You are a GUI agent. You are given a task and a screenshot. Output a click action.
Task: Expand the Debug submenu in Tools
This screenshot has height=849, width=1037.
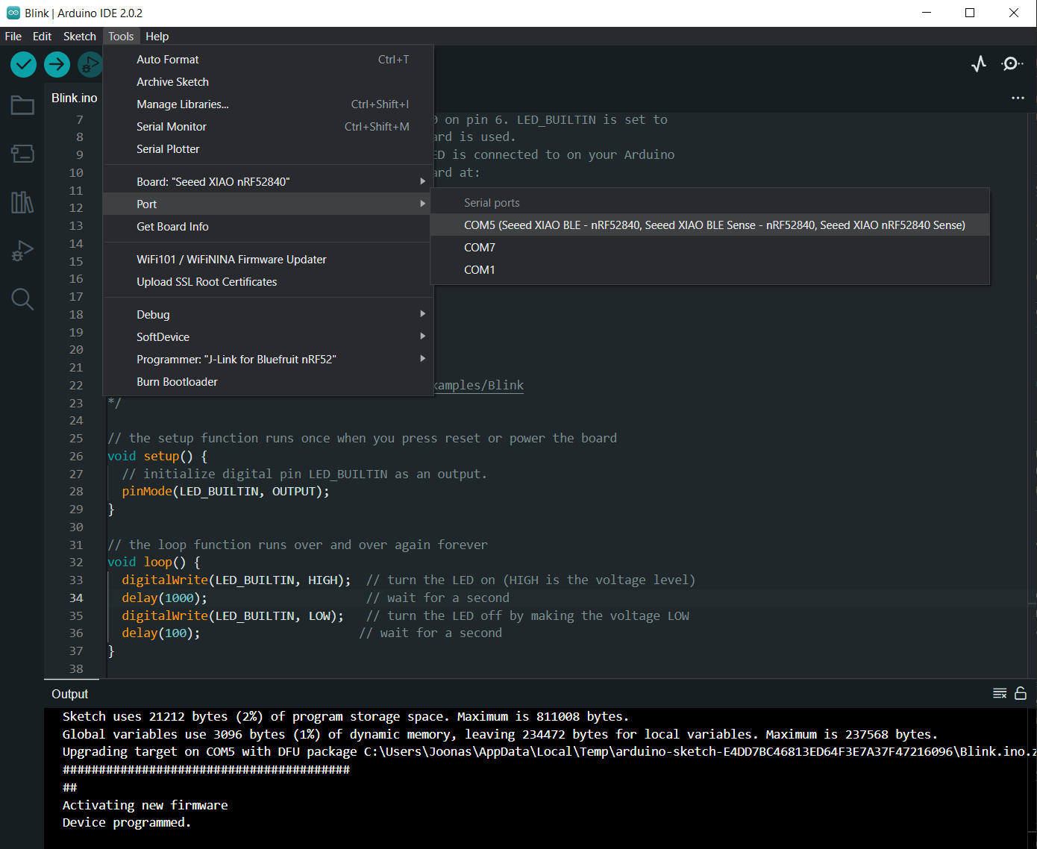click(x=269, y=315)
